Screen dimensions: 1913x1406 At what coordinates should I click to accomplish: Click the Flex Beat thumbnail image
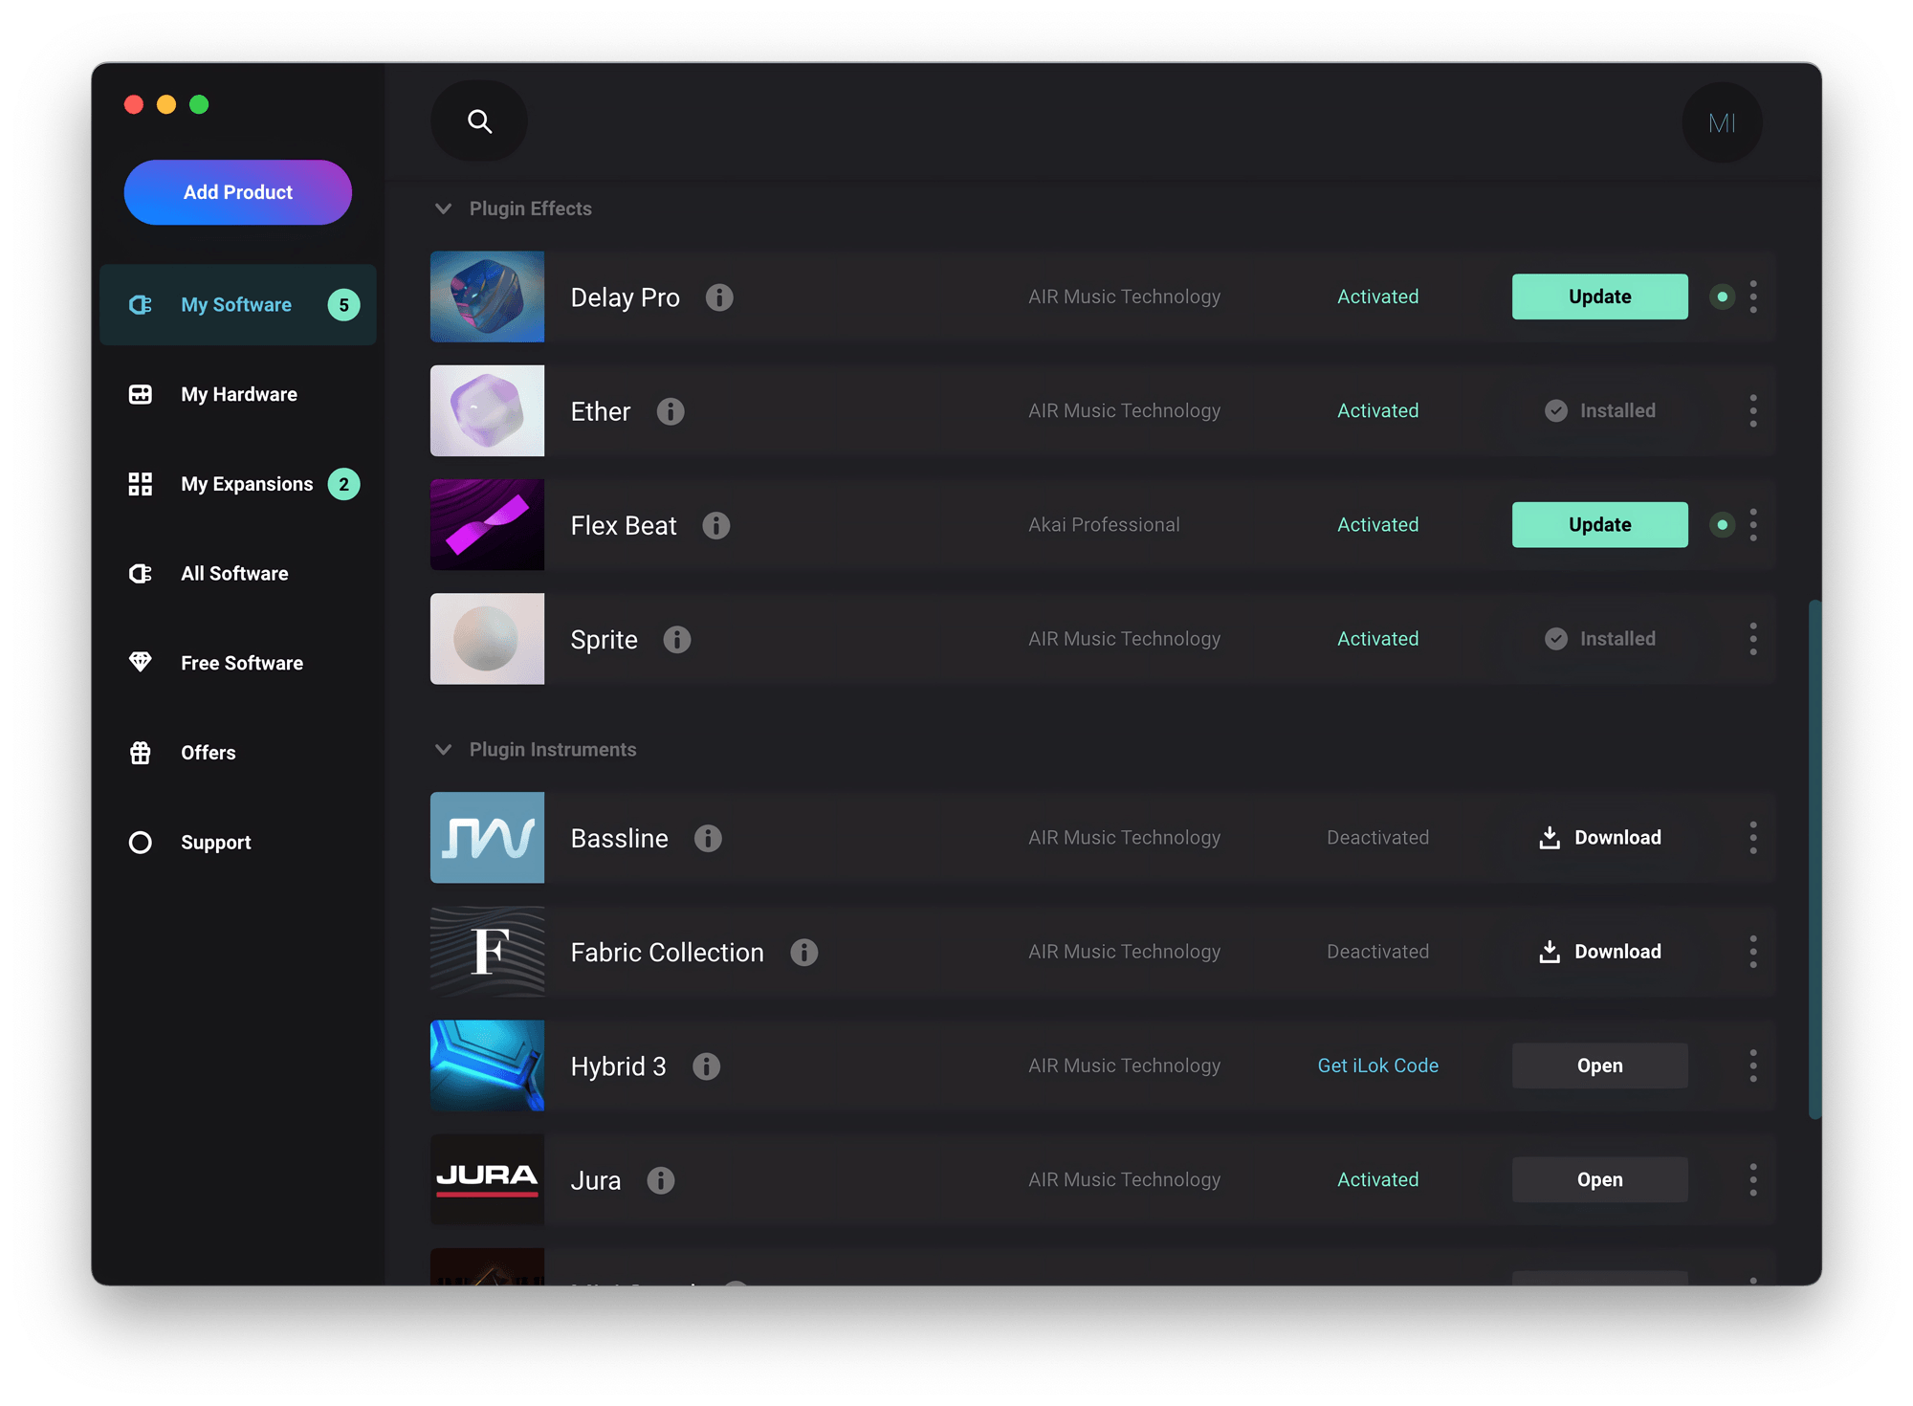[x=487, y=525]
